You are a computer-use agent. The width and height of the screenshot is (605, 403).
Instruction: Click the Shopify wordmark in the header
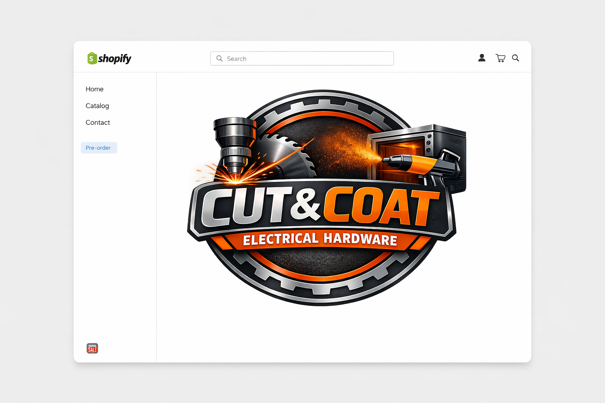(x=115, y=58)
